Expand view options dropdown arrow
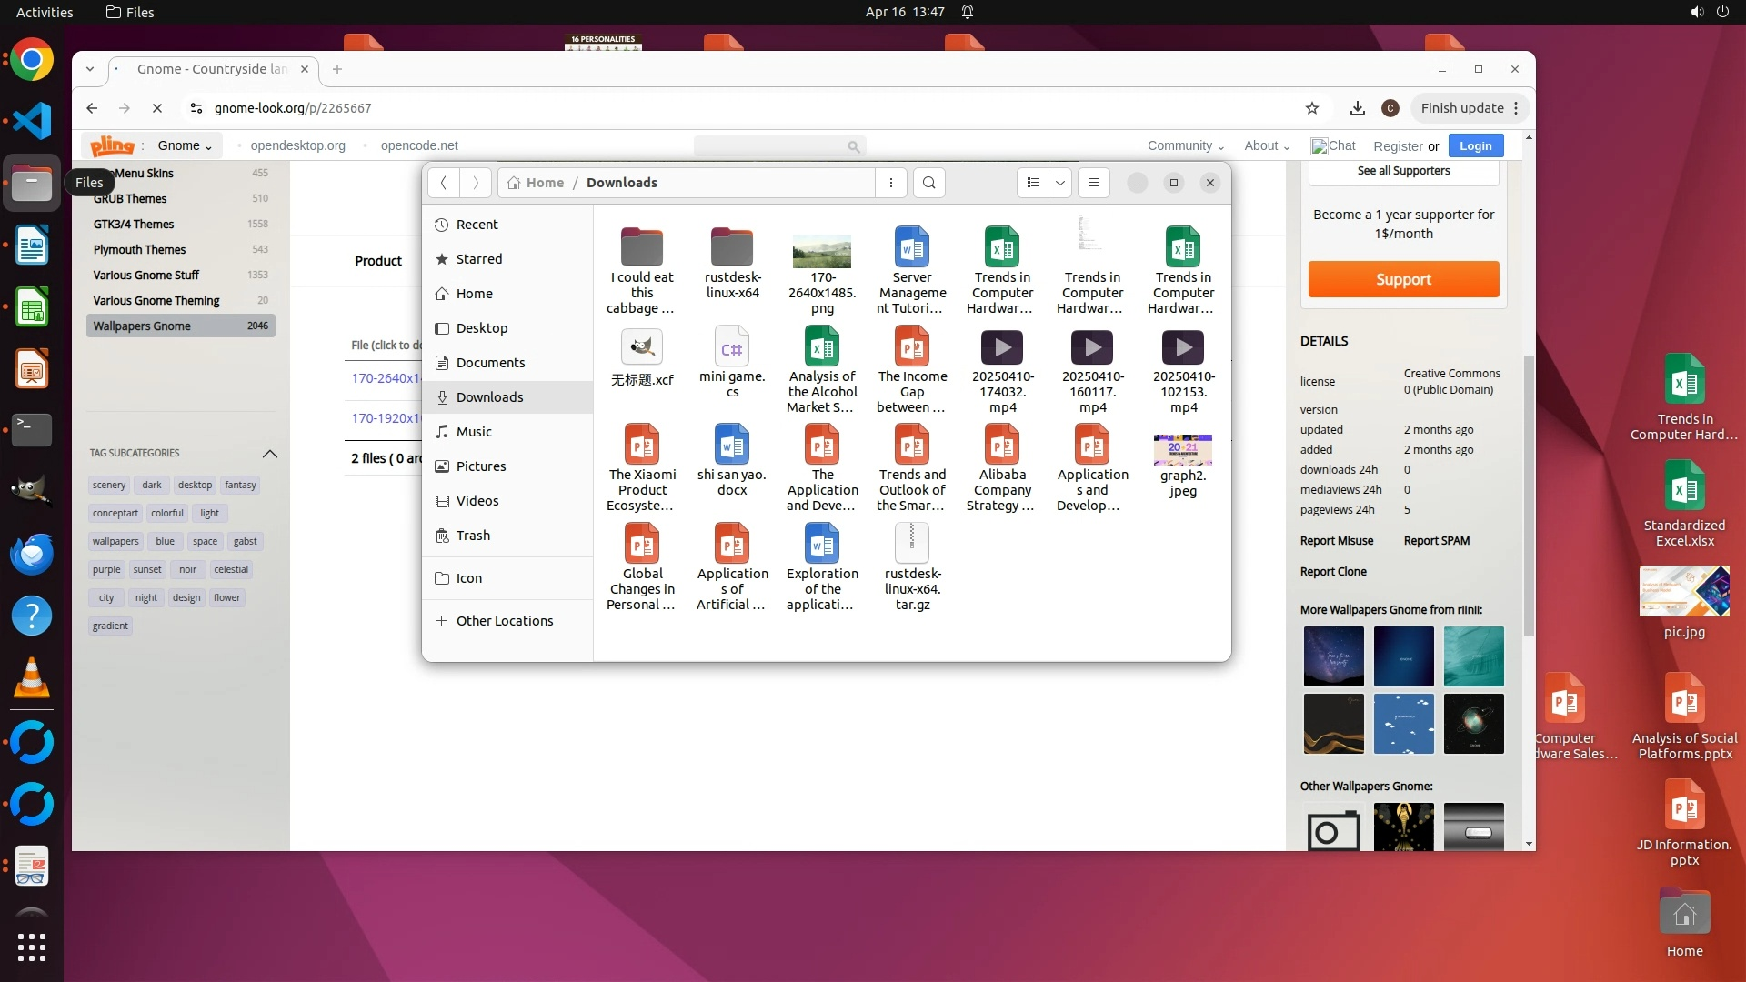The height and width of the screenshot is (982, 1746). (x=1059, y=183)
